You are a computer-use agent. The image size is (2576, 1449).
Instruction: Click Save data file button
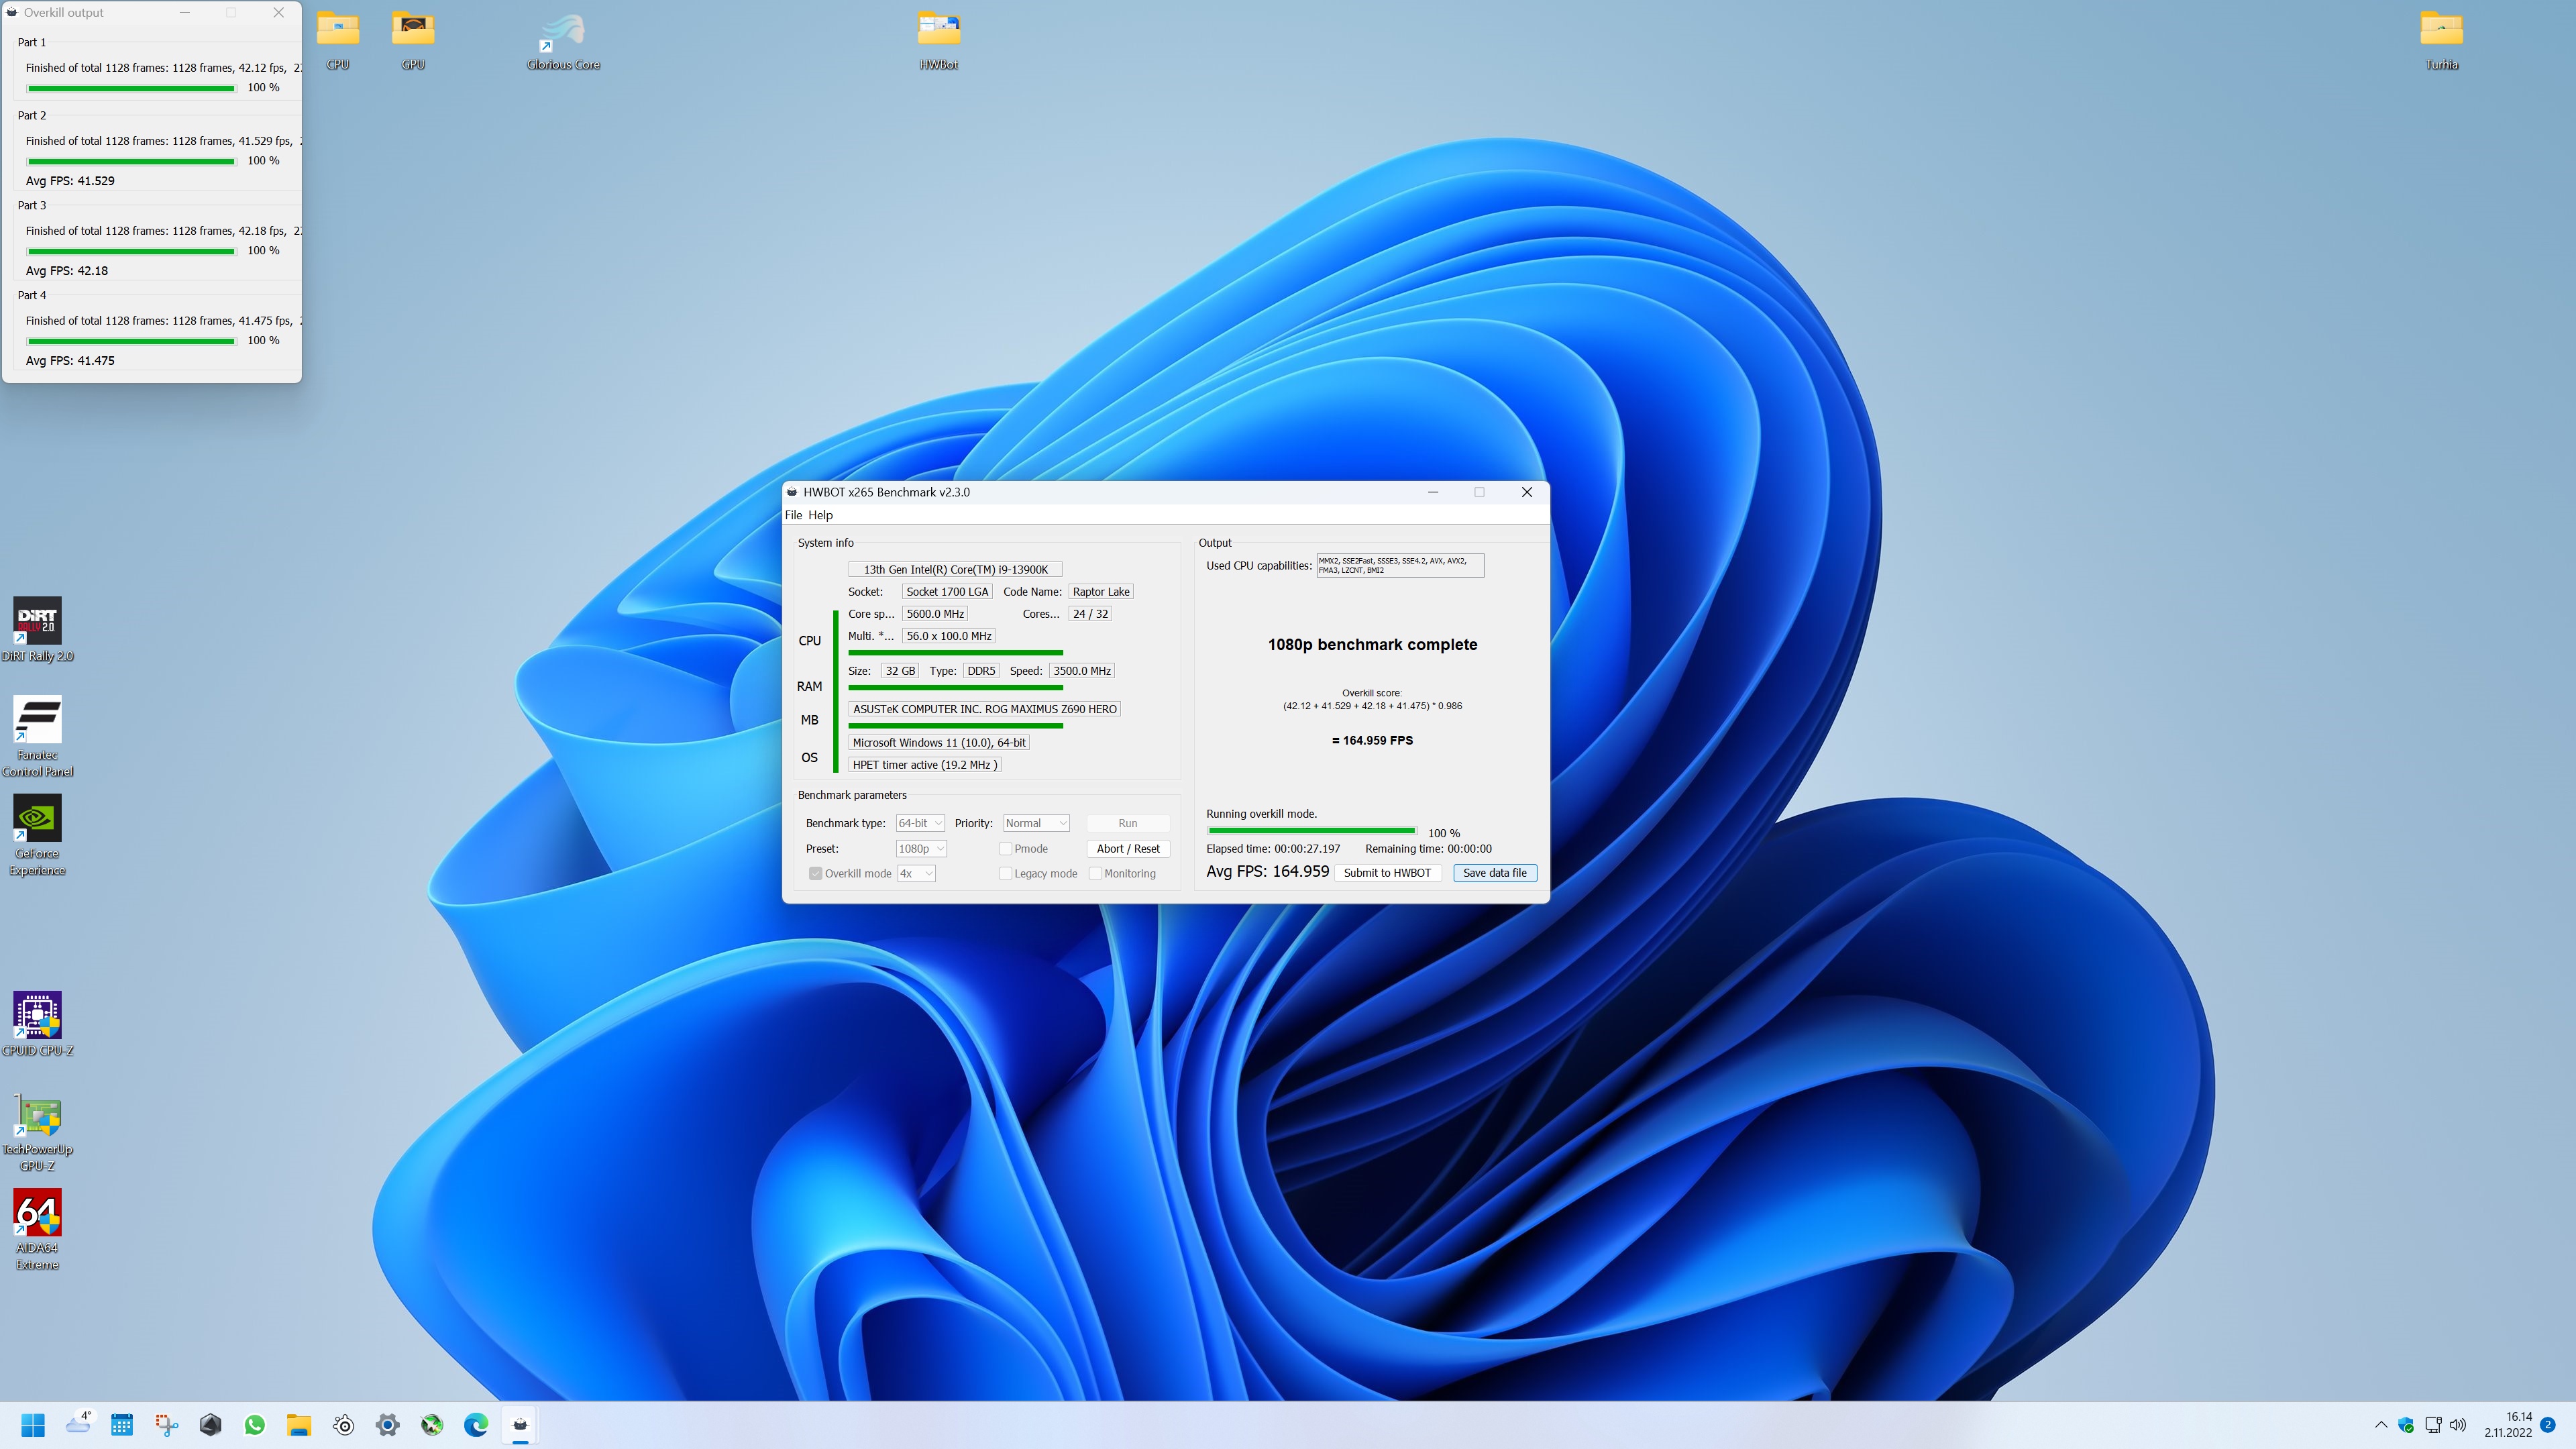[1495, 873]
